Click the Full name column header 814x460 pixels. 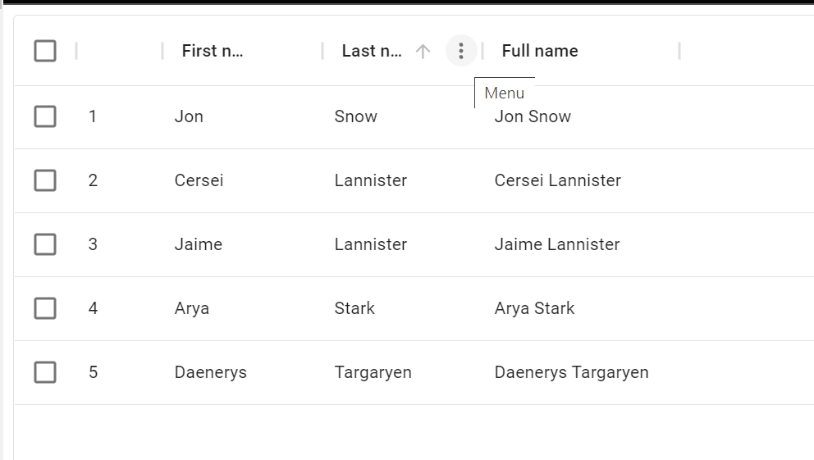[x=540, y=51]
